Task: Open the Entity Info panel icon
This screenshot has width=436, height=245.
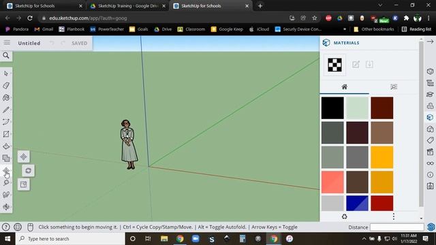Action: click(x=430, y=71)
